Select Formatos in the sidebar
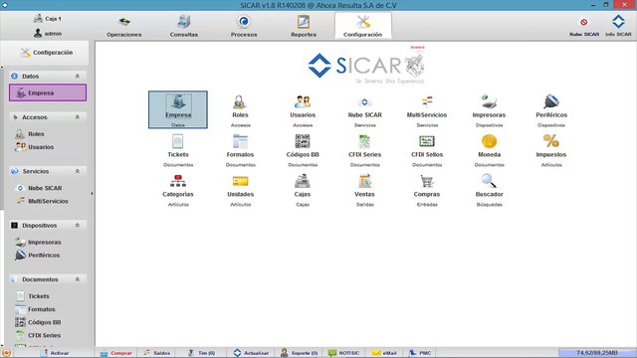 (36, 309)
